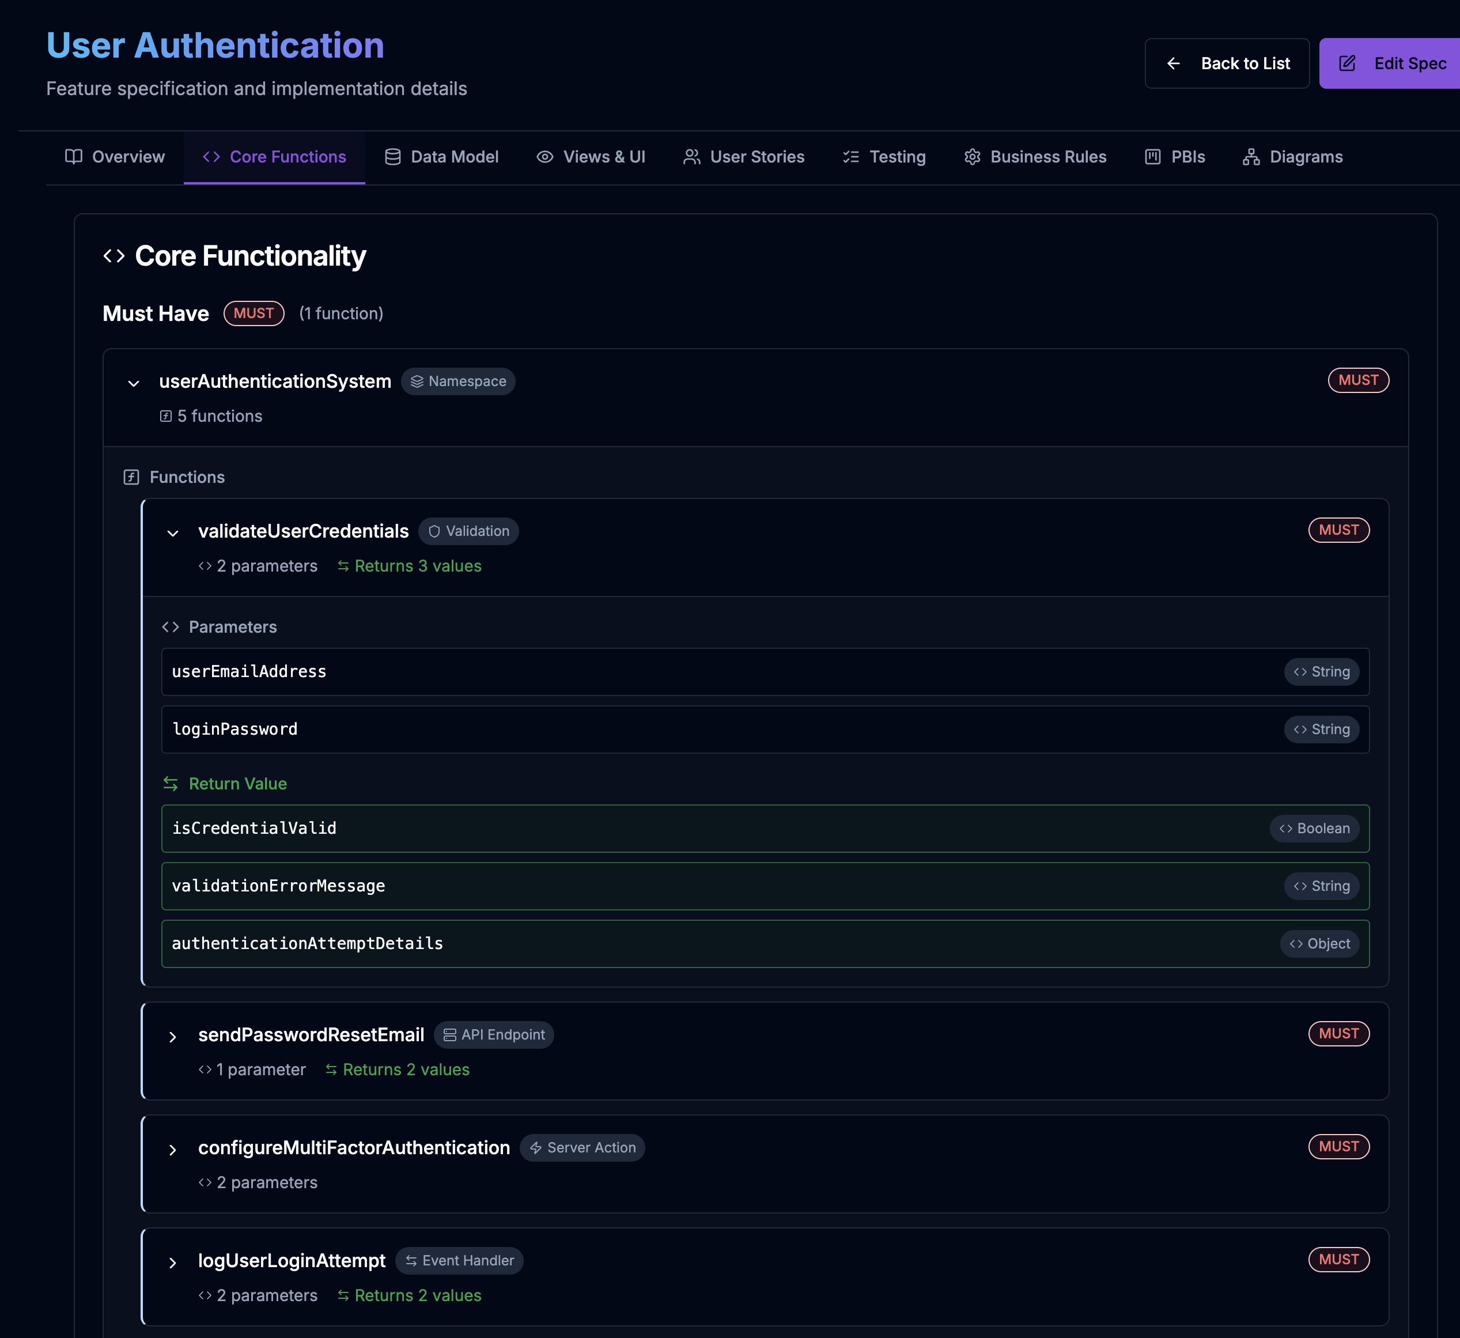Click the Back to List button
The image size is (1460, 1338).
point(1227,63)
